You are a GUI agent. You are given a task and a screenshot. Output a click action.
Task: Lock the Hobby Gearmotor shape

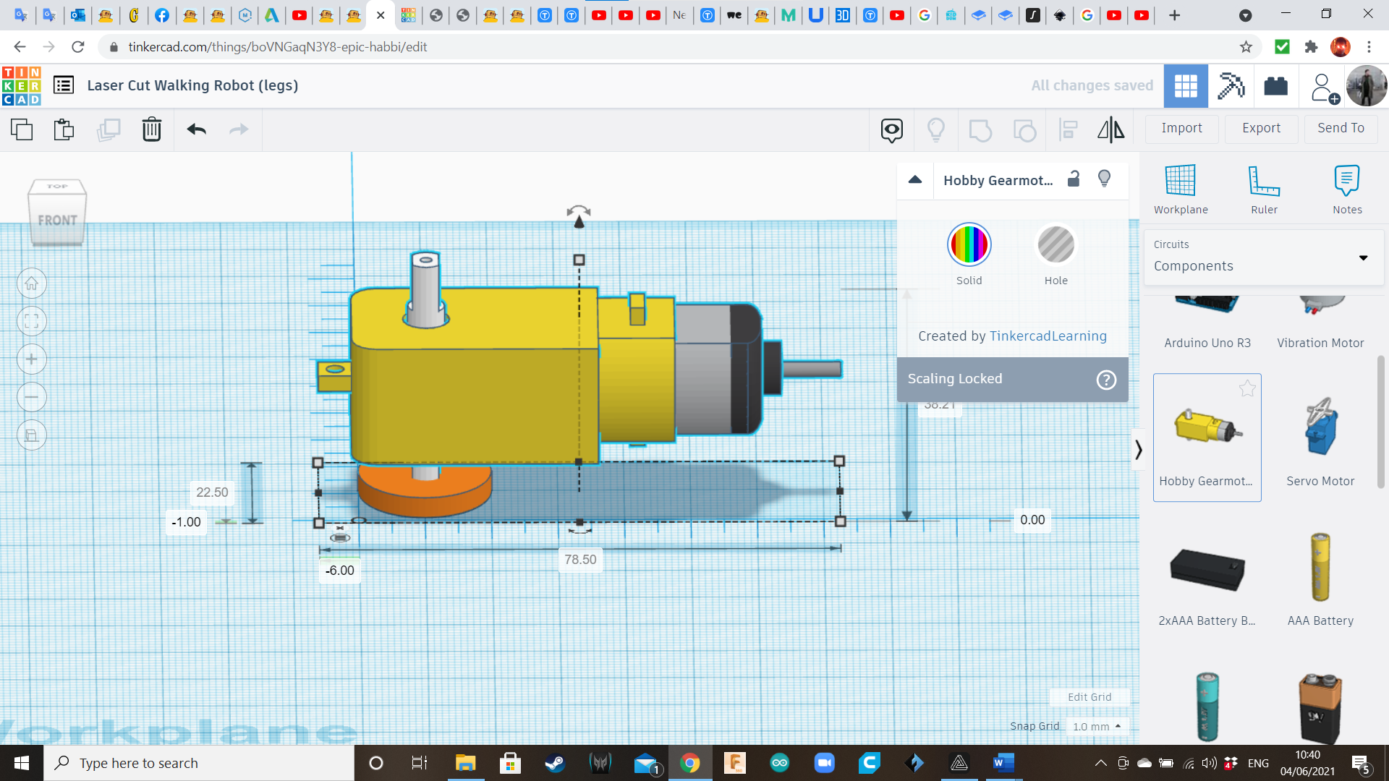[1073, 179]
